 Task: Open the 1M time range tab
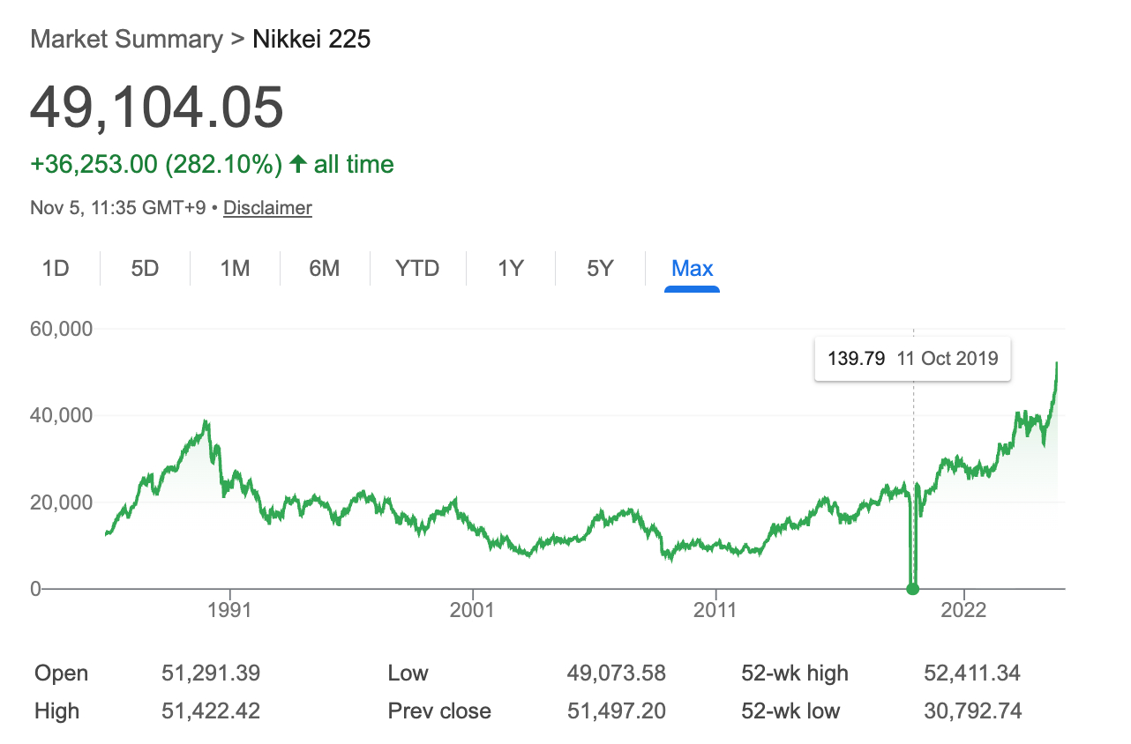point(235,268)
